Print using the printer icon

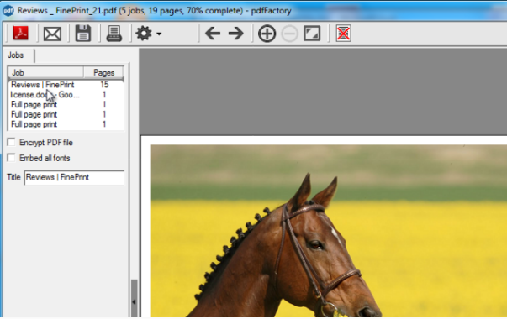point(114,34)
